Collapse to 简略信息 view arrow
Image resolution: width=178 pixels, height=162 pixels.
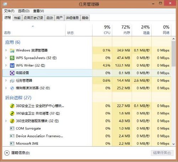7,153
